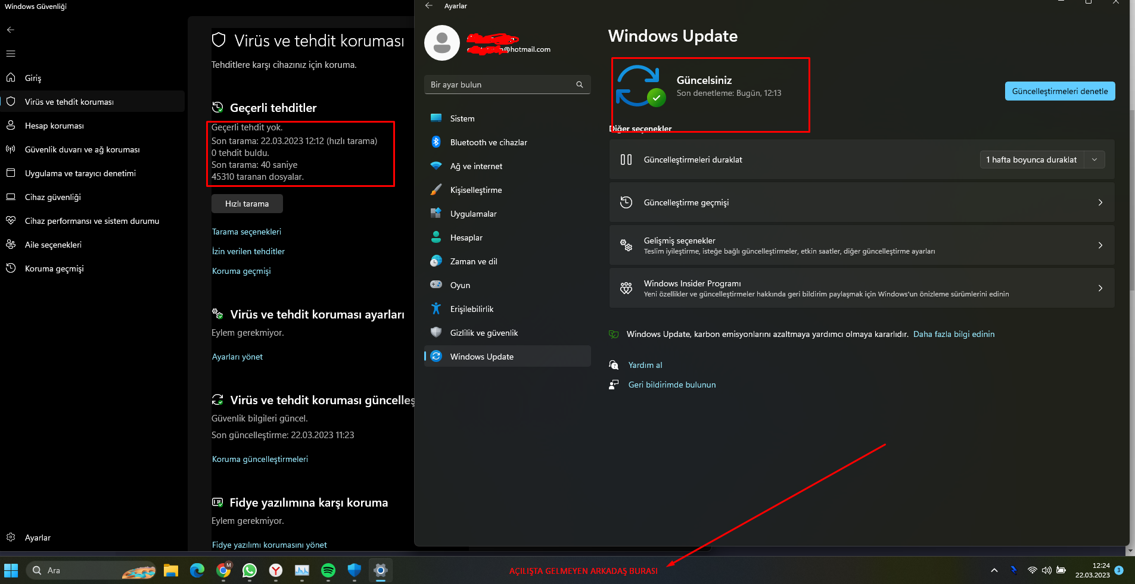Open Hesap koruması section
The height and width of the screenshot is (584, 1135).
[92, 126]
